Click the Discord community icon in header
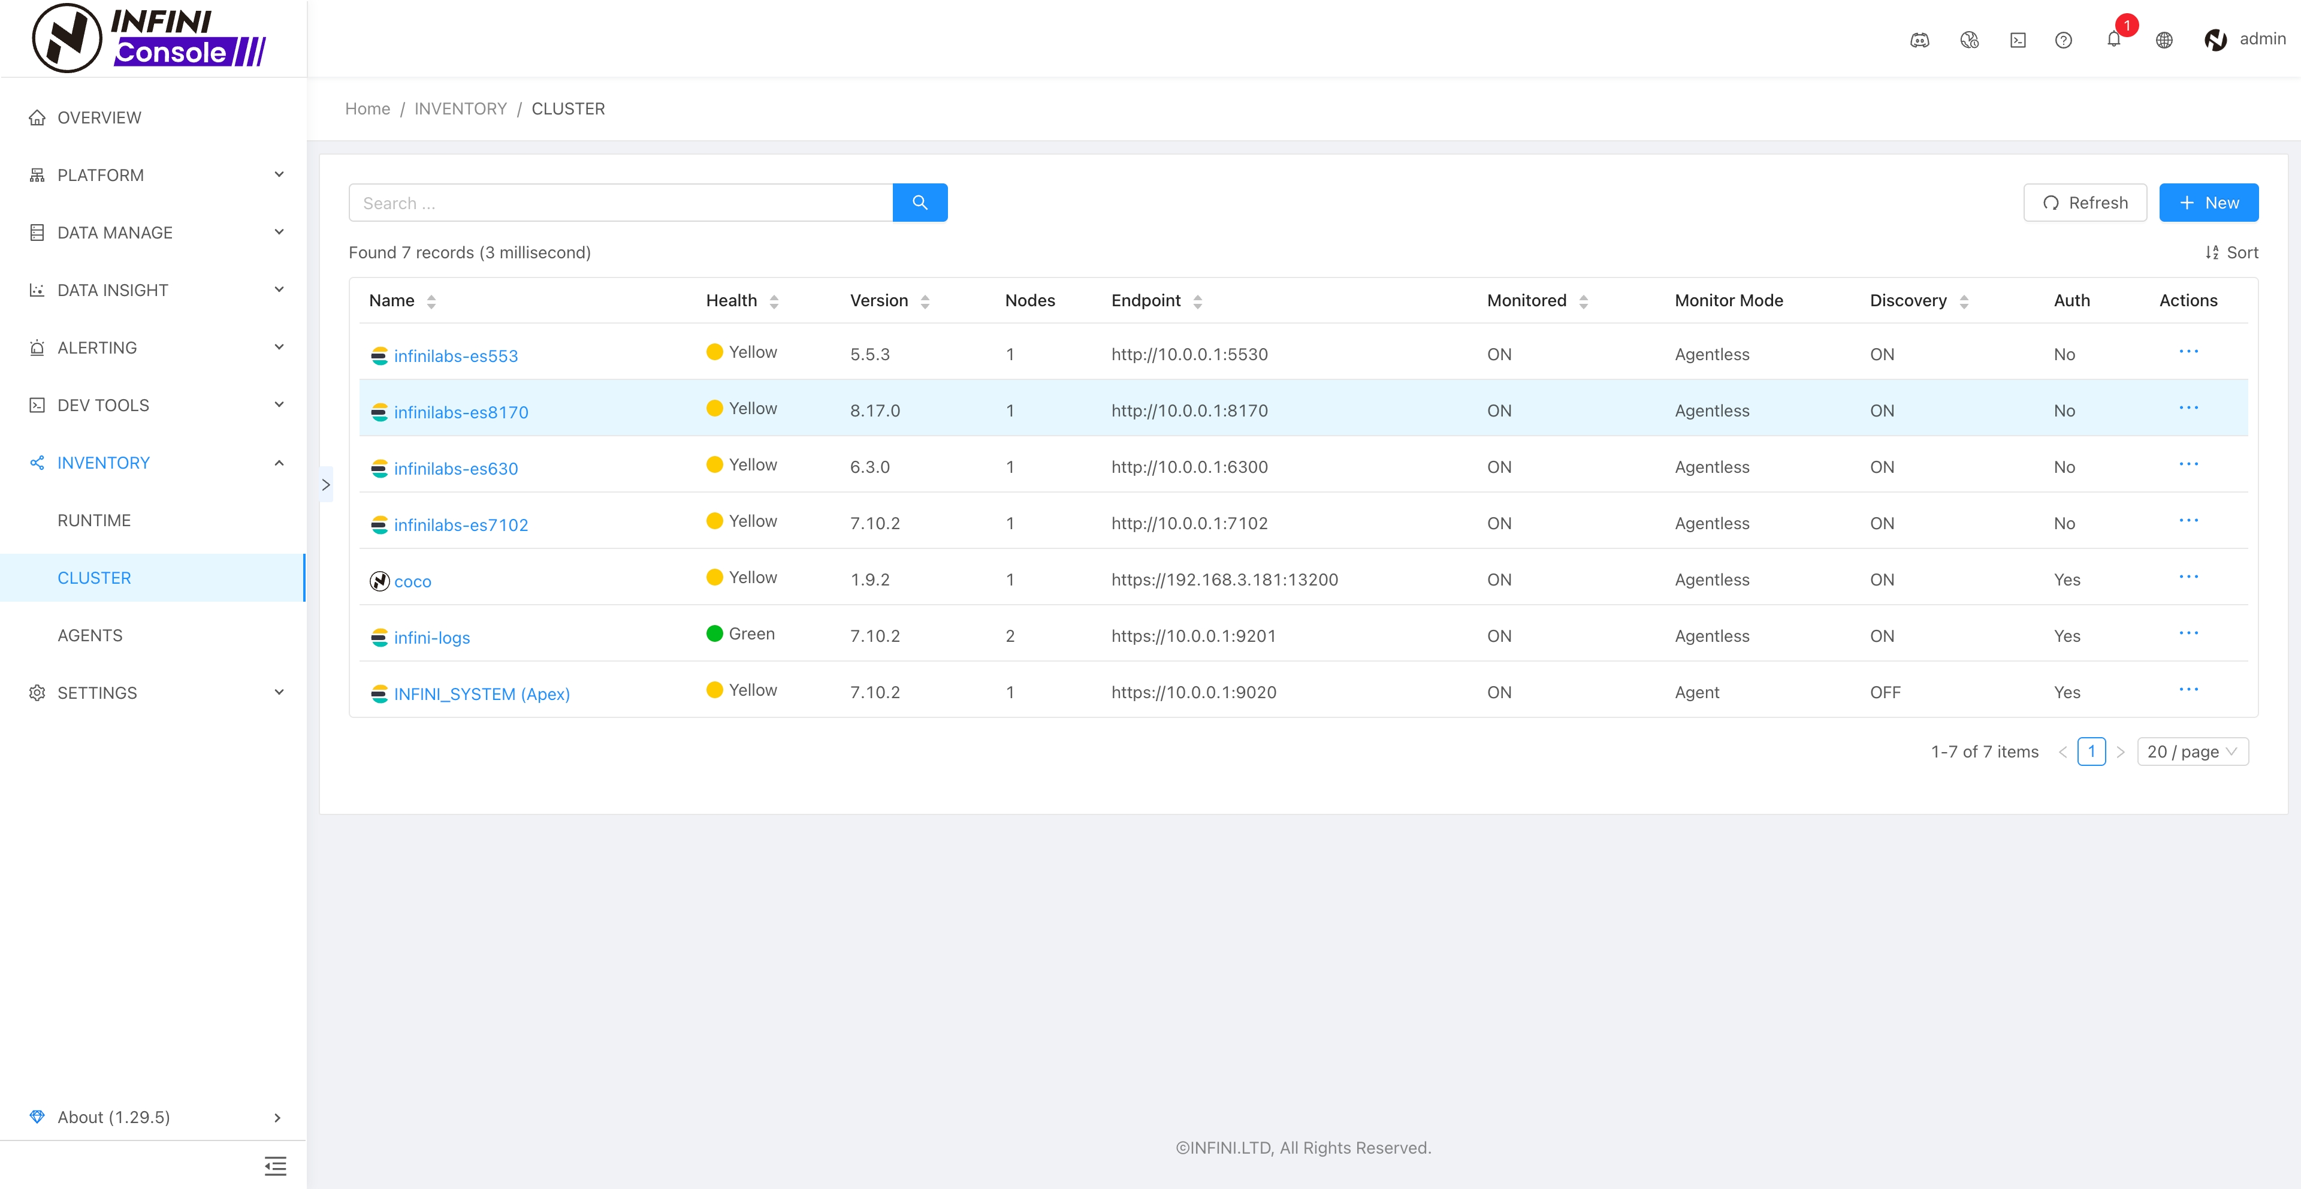The height and width of the screenshot is (1189, 2301). [1919, 40]
